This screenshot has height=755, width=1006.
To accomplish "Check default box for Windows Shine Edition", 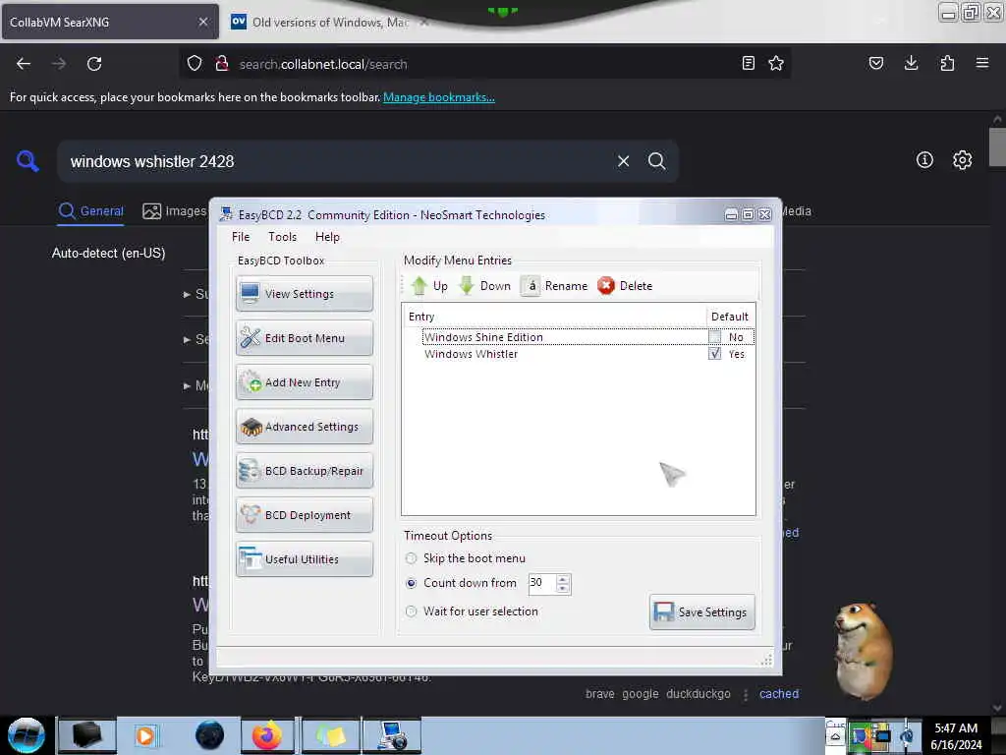I will 714,336.
